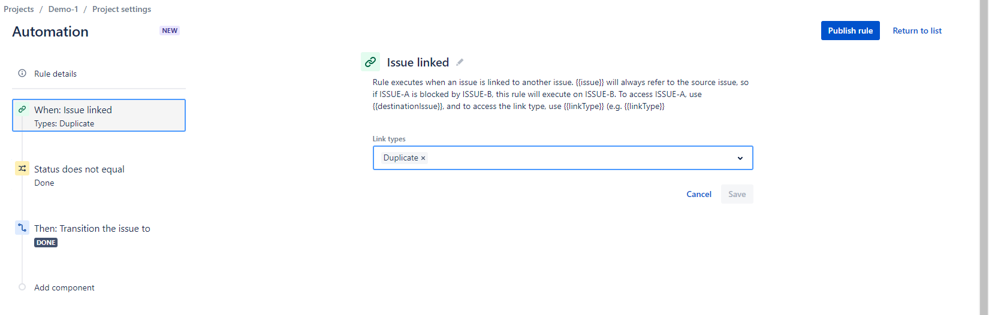Click the circle icon next to Add component
This screenshot has height=315, width=989.
point(22,287)
